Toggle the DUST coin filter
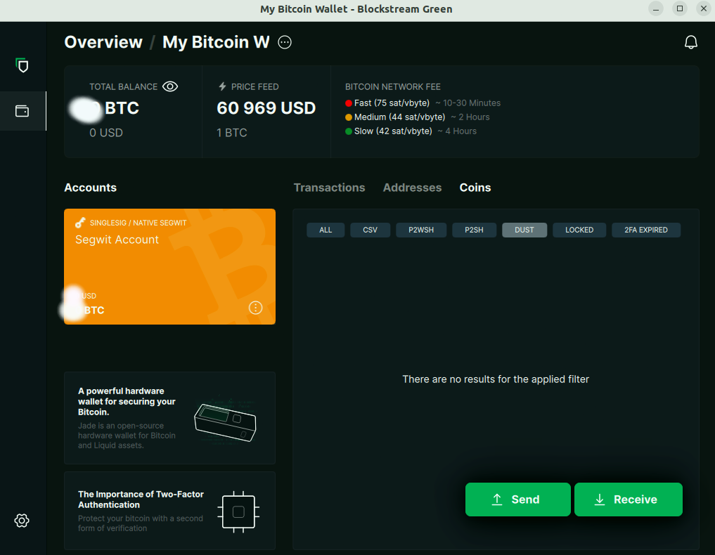The height and width of the screenshot is (555, 715). (x=524, y=230)
